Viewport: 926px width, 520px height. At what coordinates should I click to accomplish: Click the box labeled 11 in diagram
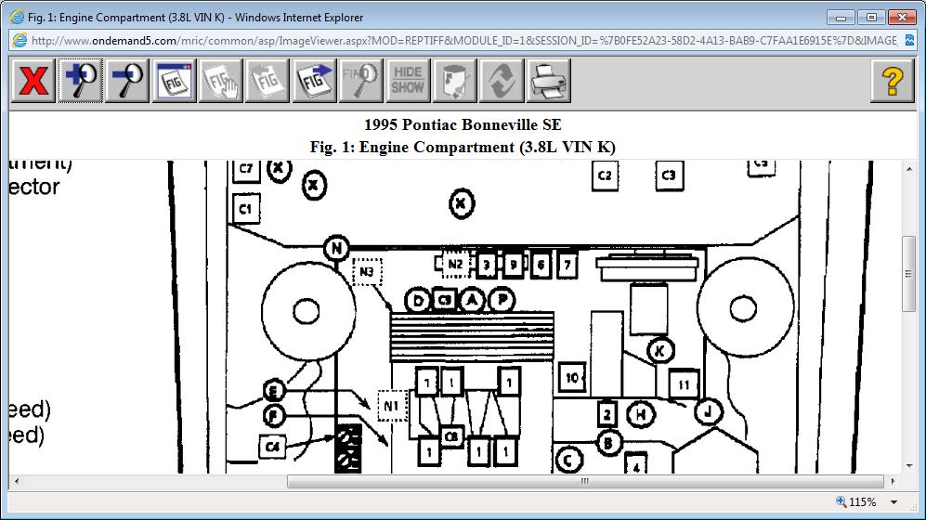tap(684, 384)
